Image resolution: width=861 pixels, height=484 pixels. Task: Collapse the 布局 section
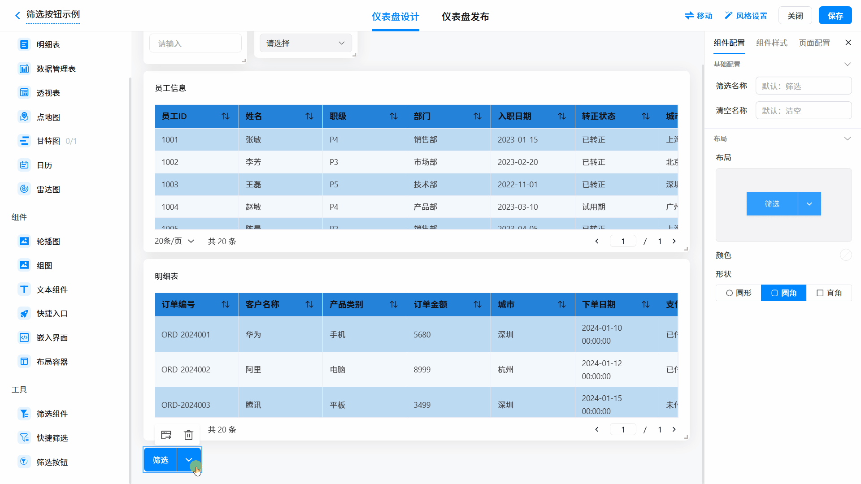point(848,138)
